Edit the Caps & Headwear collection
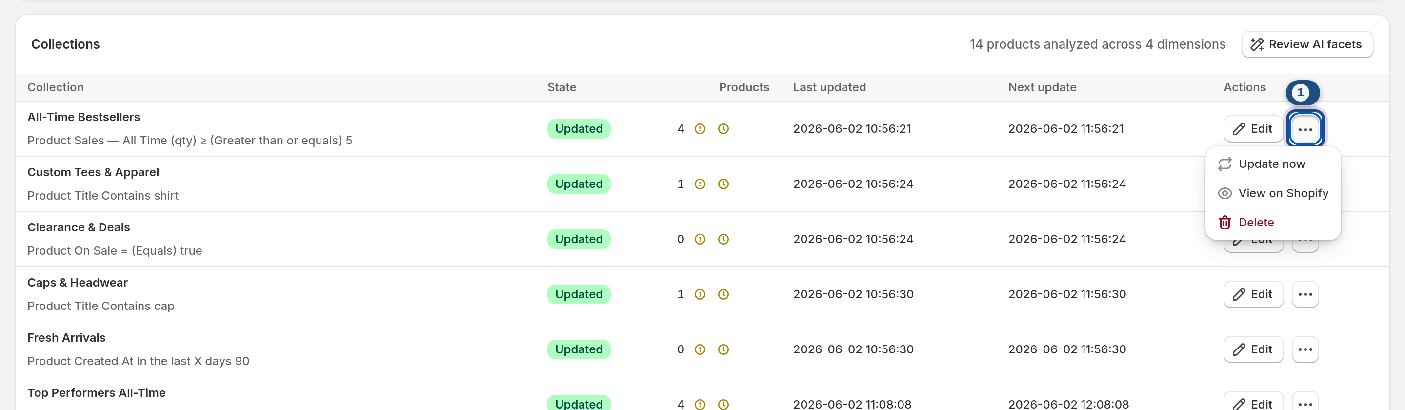Image resolution: width=1405 pixels, height=410 pixels. click(x=1253, y=294)
